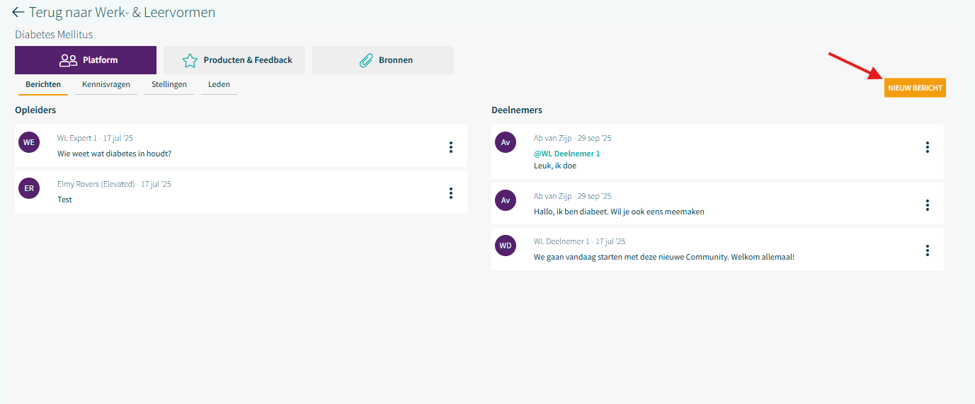
Task: Select the Berichten subtab
Action: tap(43, 85)
